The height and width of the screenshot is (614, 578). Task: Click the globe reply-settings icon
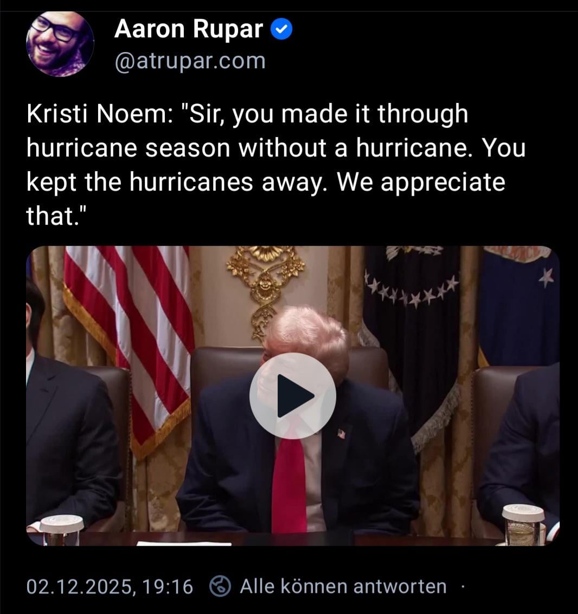tap(220, 586)
